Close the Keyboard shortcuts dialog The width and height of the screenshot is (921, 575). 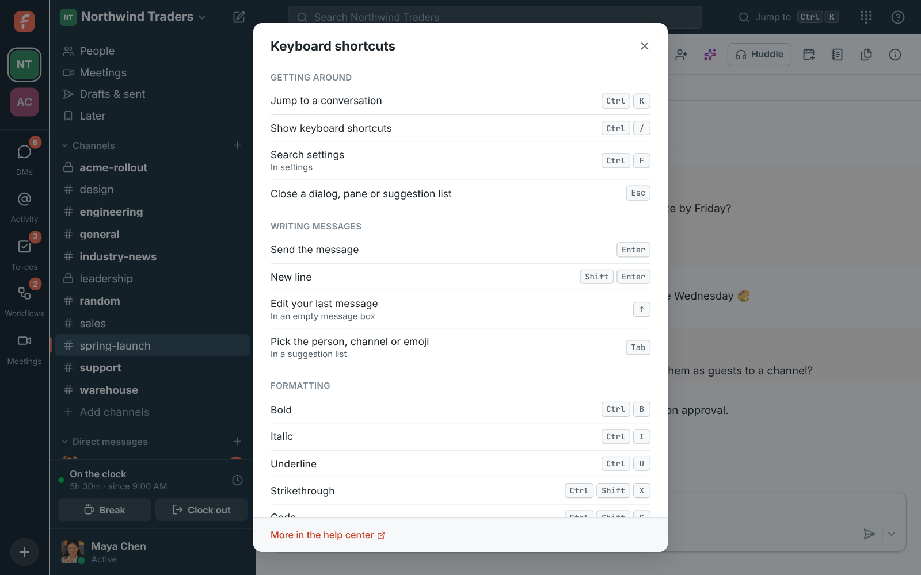pos(645,46)
